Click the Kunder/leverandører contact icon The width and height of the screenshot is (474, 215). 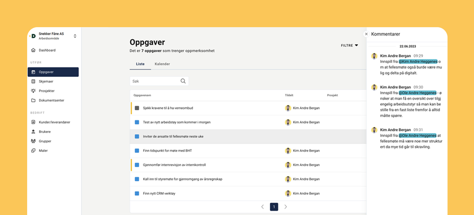[33, 122]
